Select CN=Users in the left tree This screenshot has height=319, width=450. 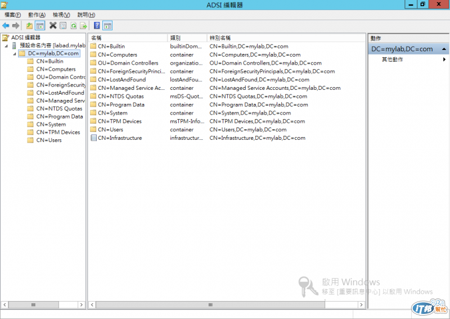[49, 140]
